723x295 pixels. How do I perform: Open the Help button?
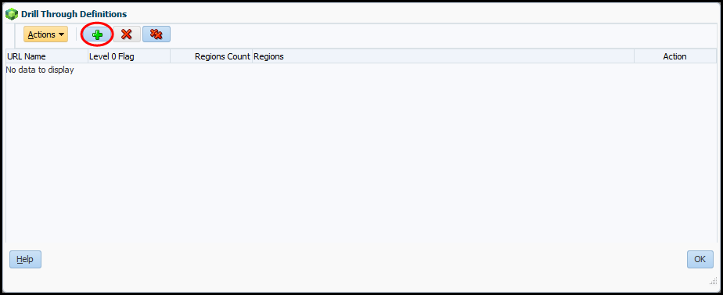25,260
